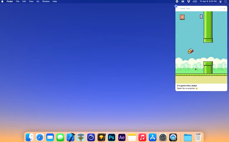Open the Edit menu

tap(24, 1)
